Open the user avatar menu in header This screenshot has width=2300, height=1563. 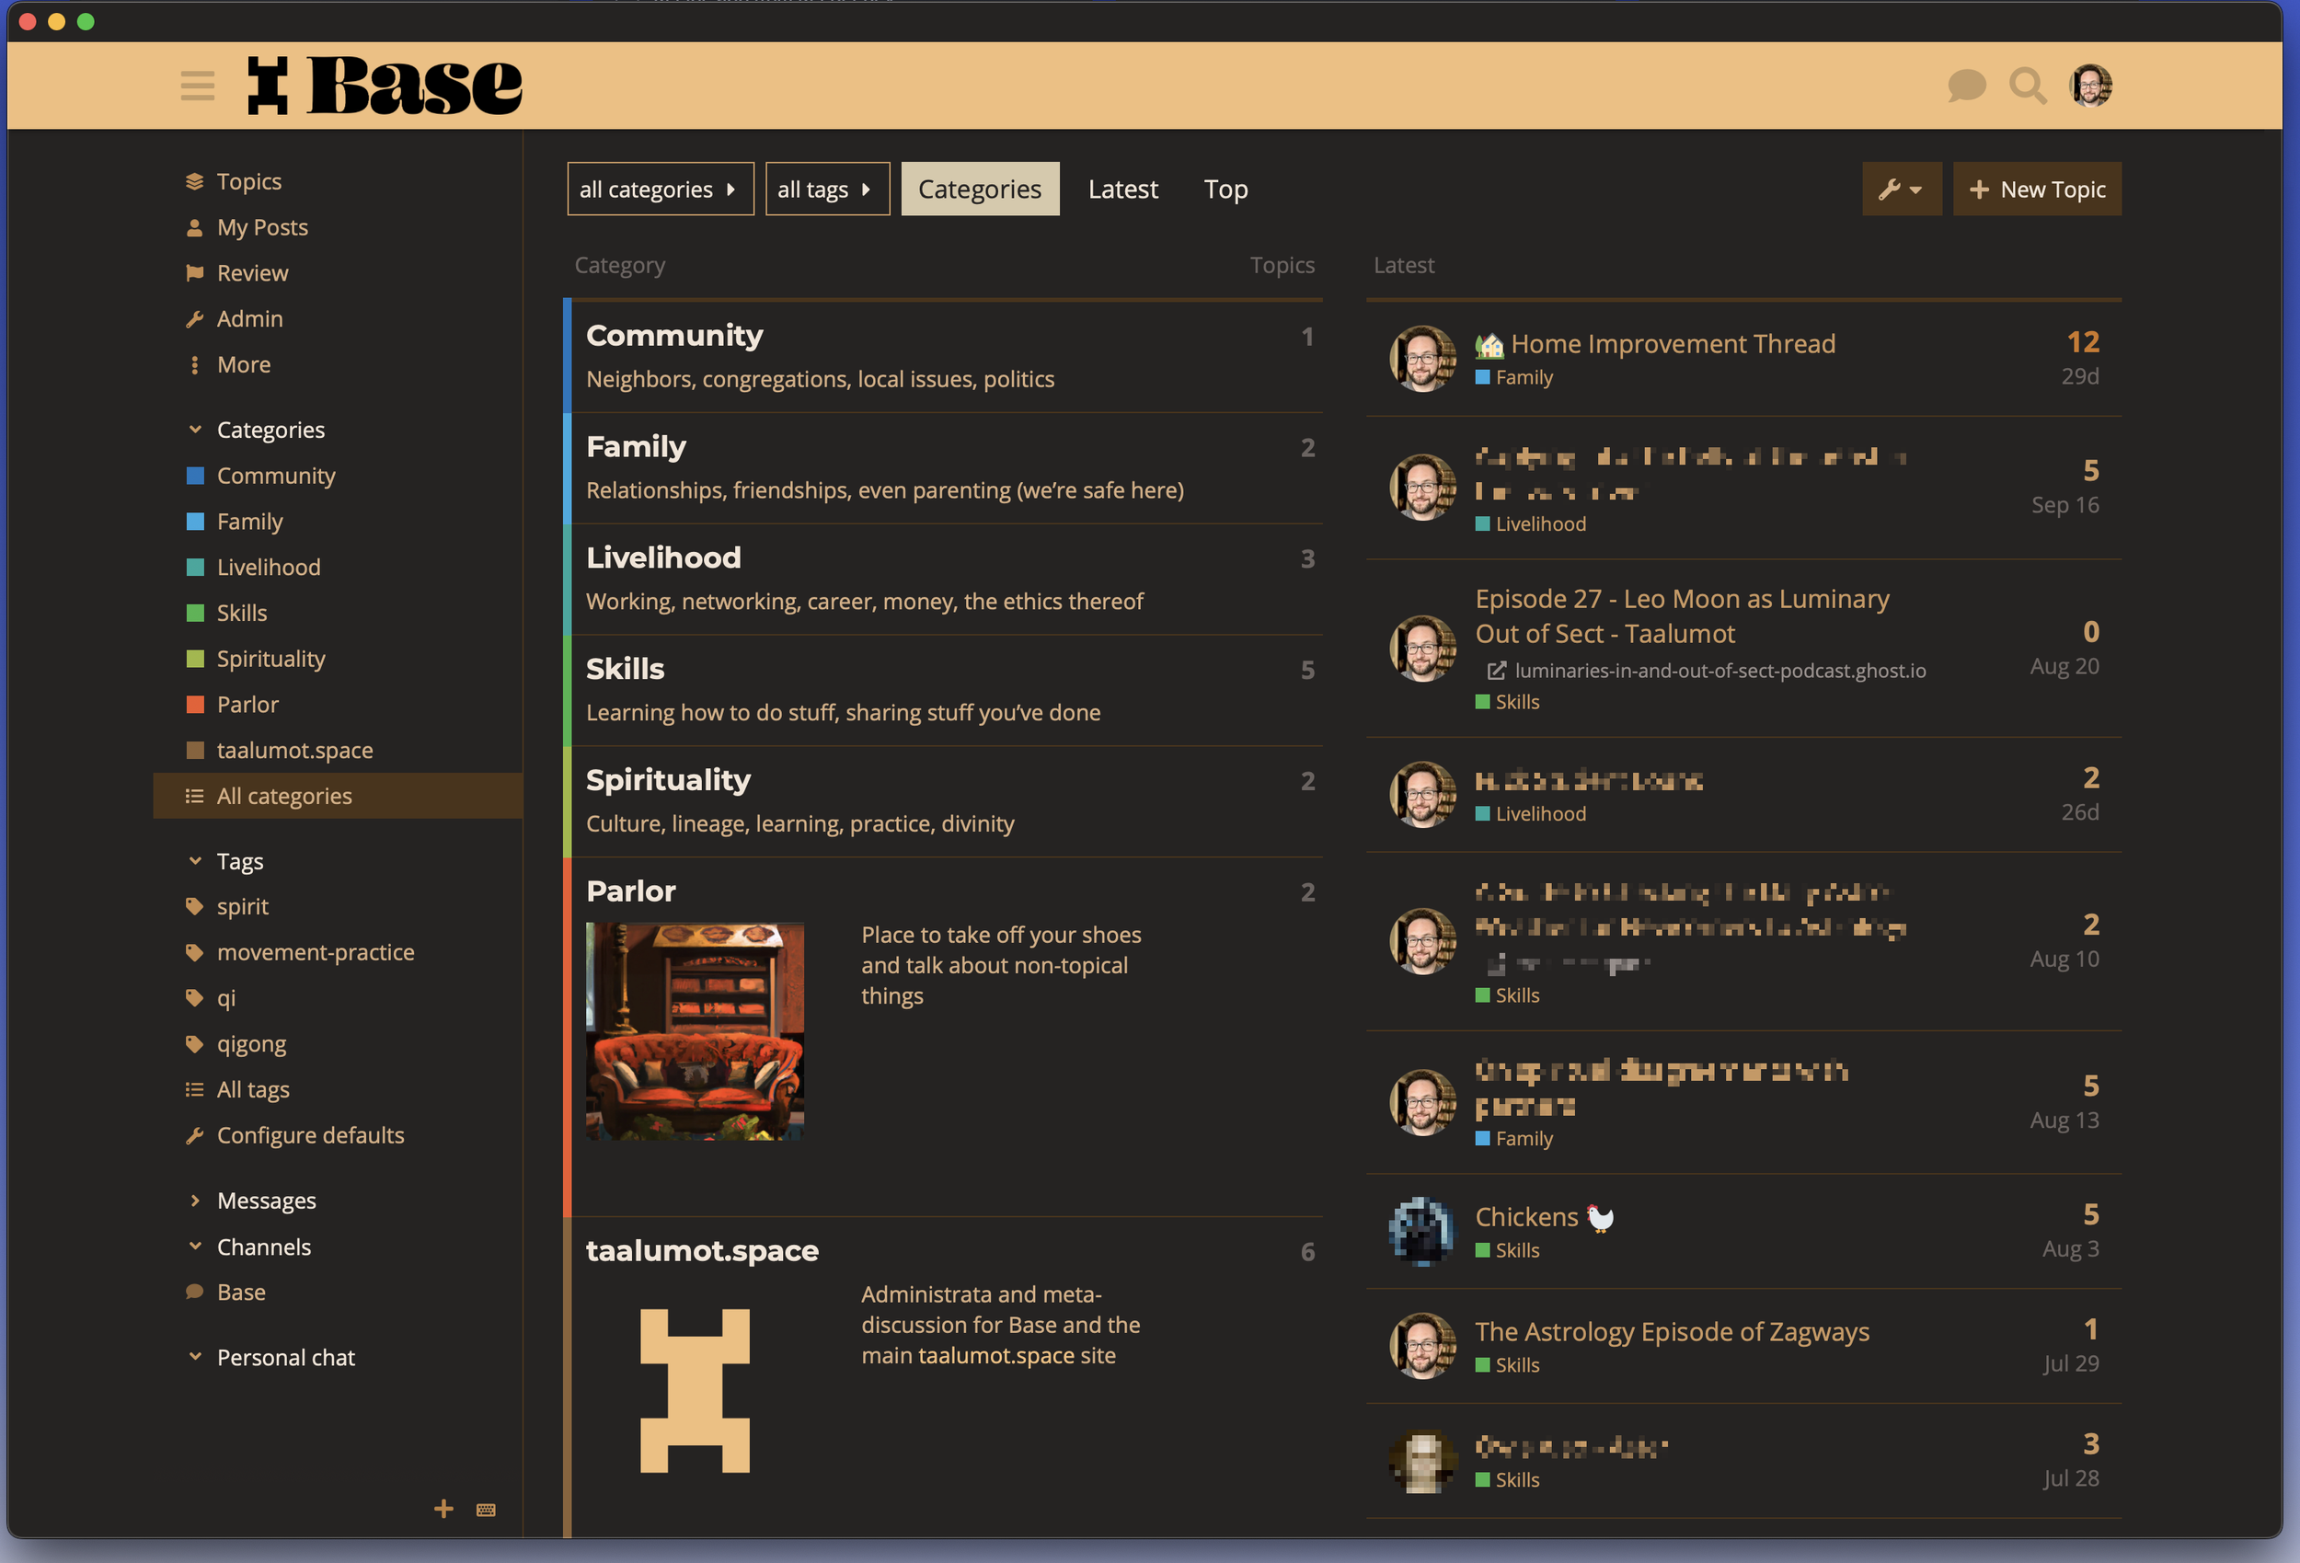click(2090, 86)
